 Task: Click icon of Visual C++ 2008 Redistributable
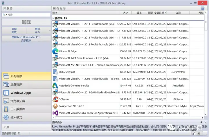55,79
